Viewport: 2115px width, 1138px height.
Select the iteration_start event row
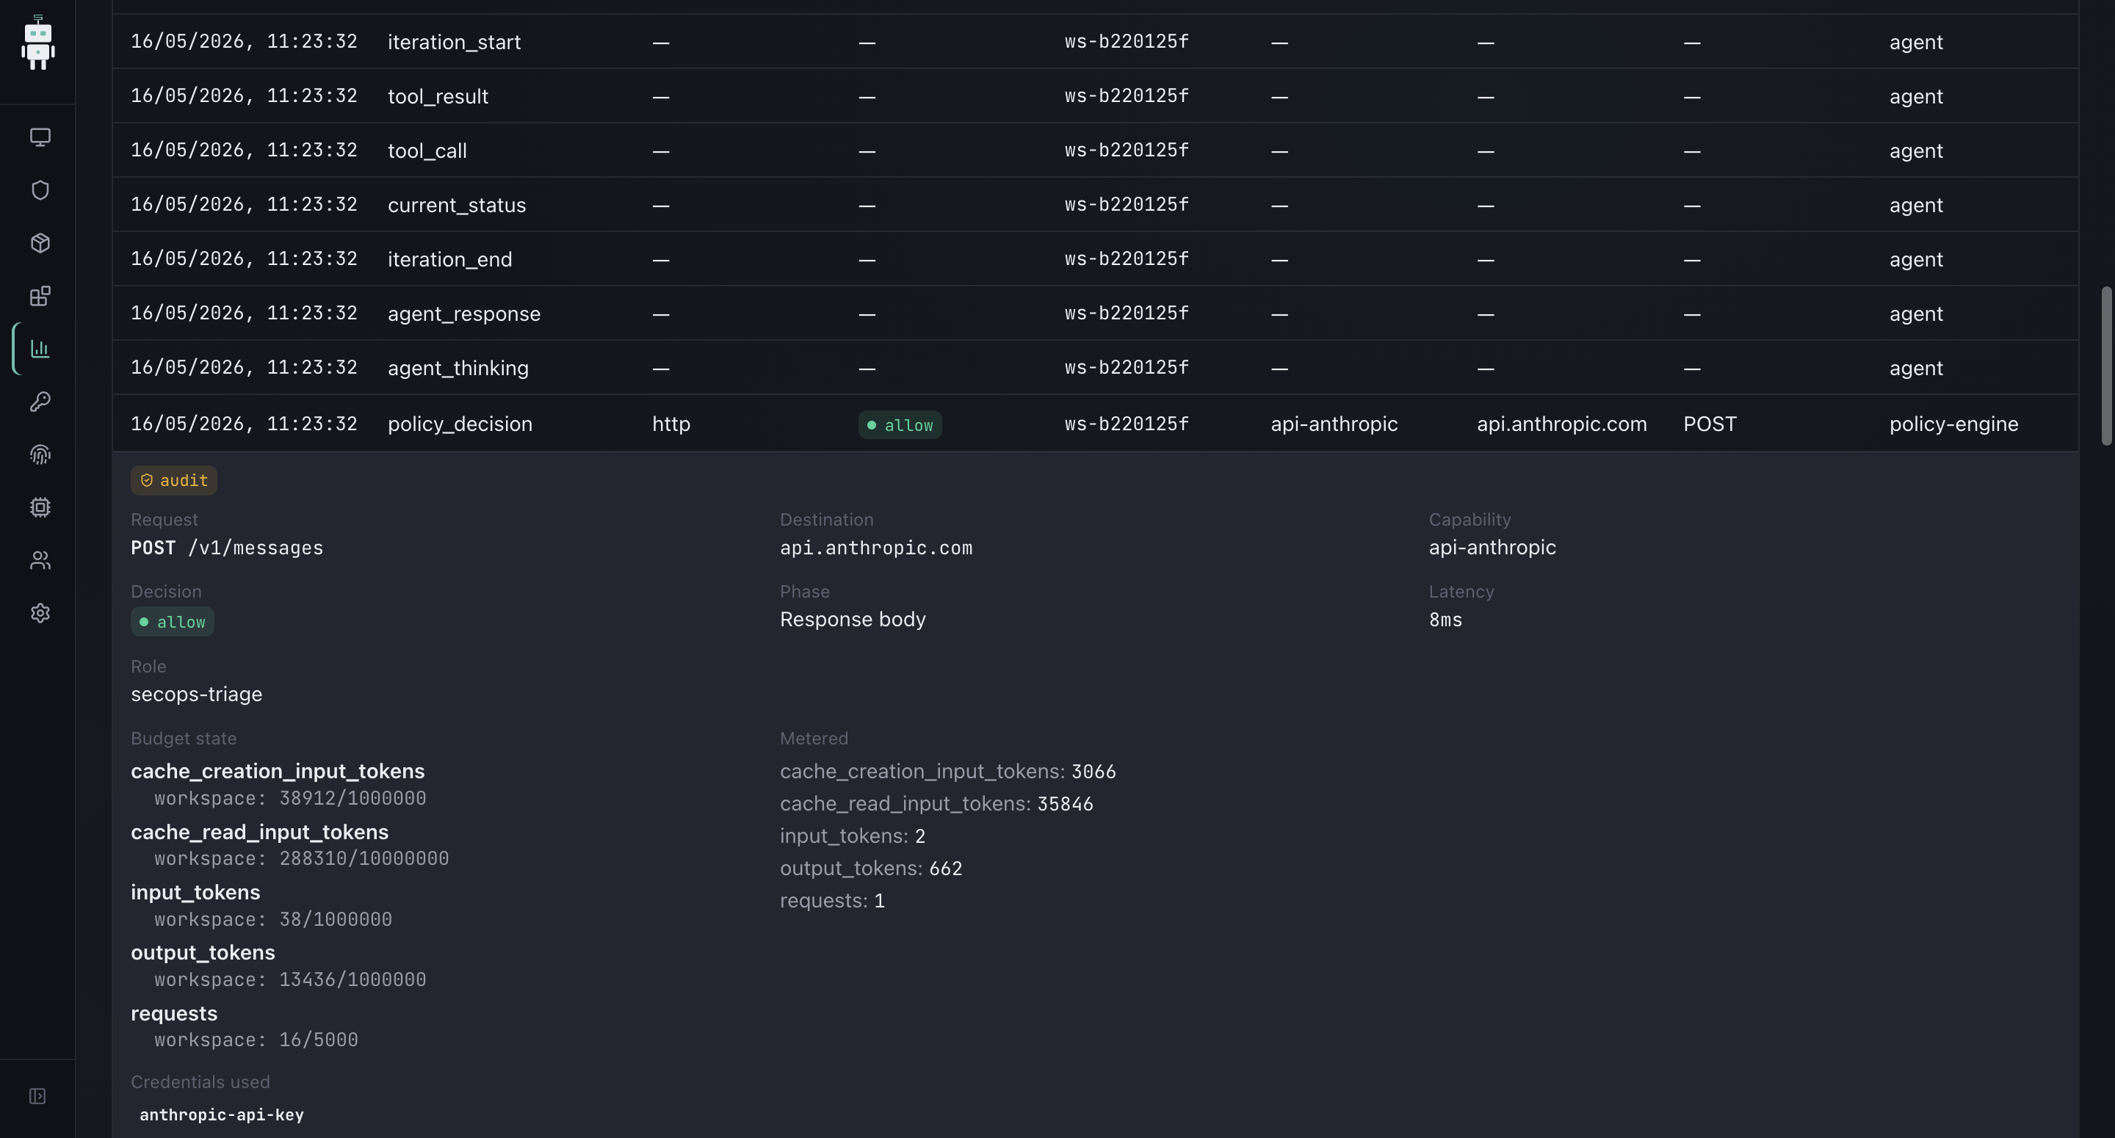point(1095,41)
